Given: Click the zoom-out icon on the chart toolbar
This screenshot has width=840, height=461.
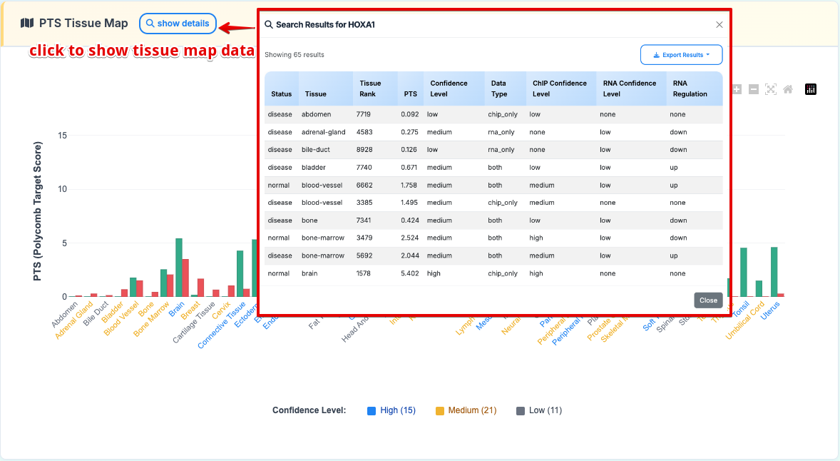Looking at the screenshot, I should point(754,89).
